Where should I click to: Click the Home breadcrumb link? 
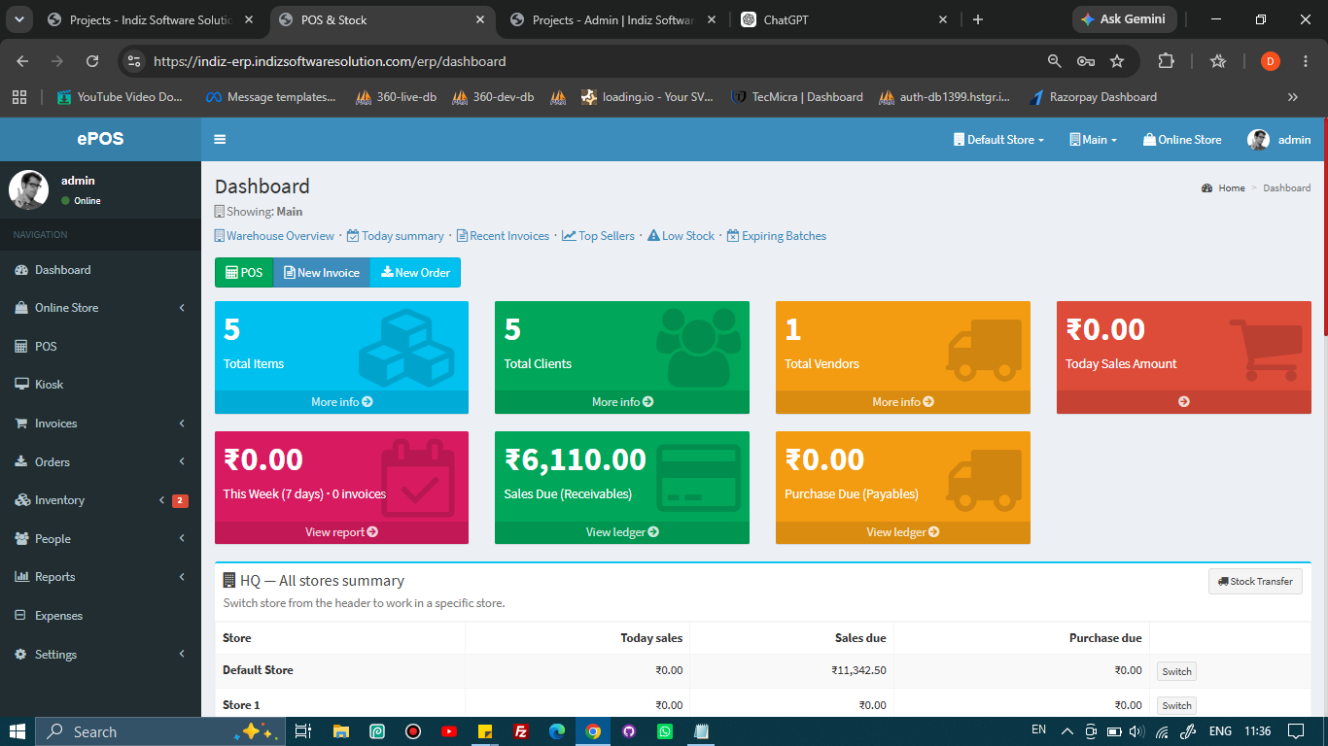tap(1223, 188)
